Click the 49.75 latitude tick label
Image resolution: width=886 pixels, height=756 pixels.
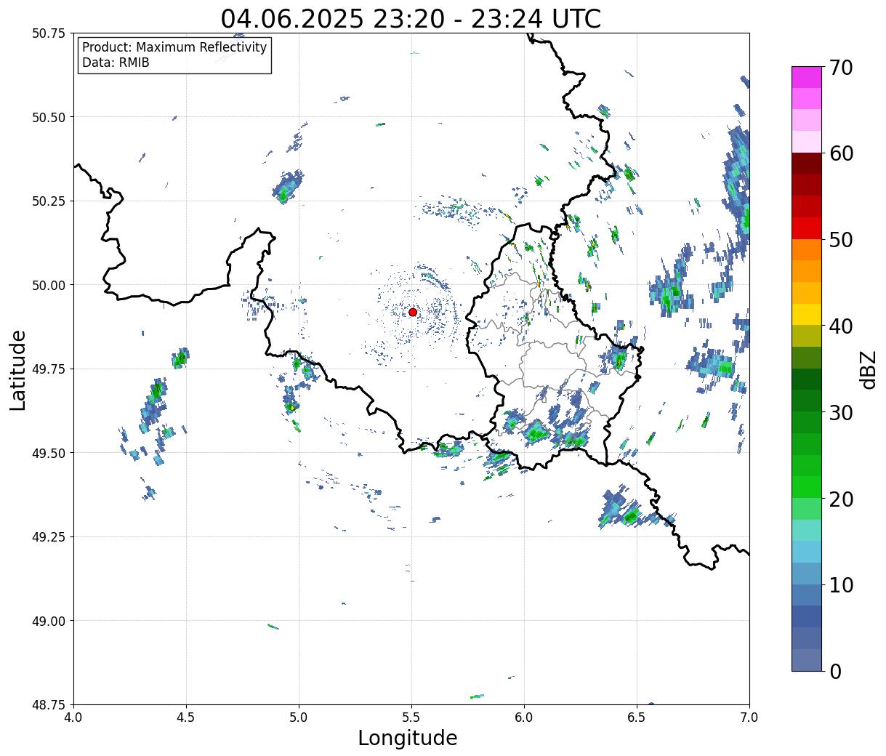(x=49, y=369)
